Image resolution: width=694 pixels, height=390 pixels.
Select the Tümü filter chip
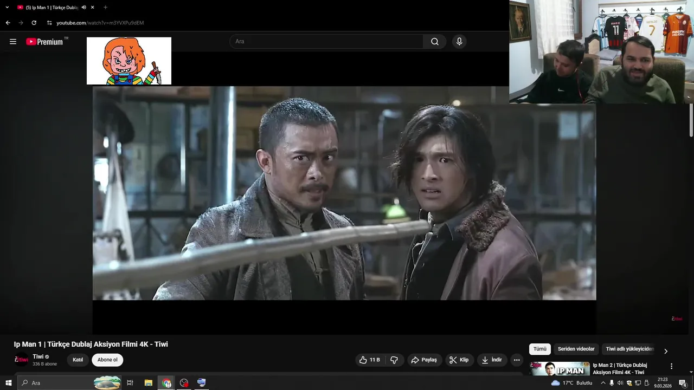point(540,349)
